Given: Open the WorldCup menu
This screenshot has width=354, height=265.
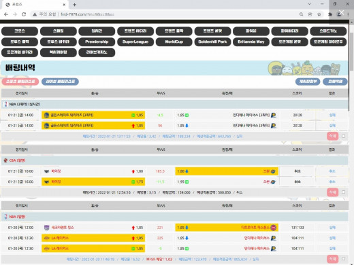Looking at the screenshot, I should tap(174, 41).
